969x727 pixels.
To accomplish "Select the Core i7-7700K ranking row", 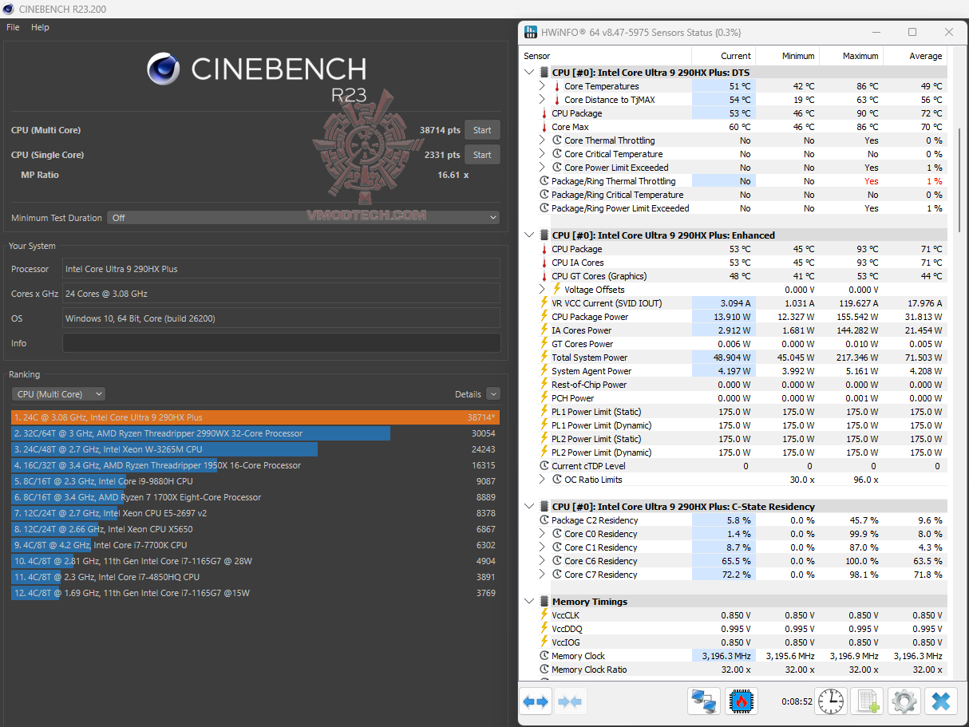I will tap(255, 545).
